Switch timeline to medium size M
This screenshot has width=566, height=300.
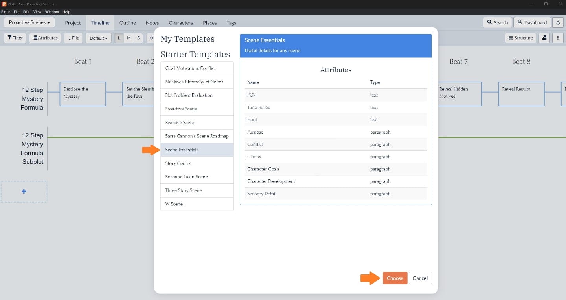click(x=129, y=38)
